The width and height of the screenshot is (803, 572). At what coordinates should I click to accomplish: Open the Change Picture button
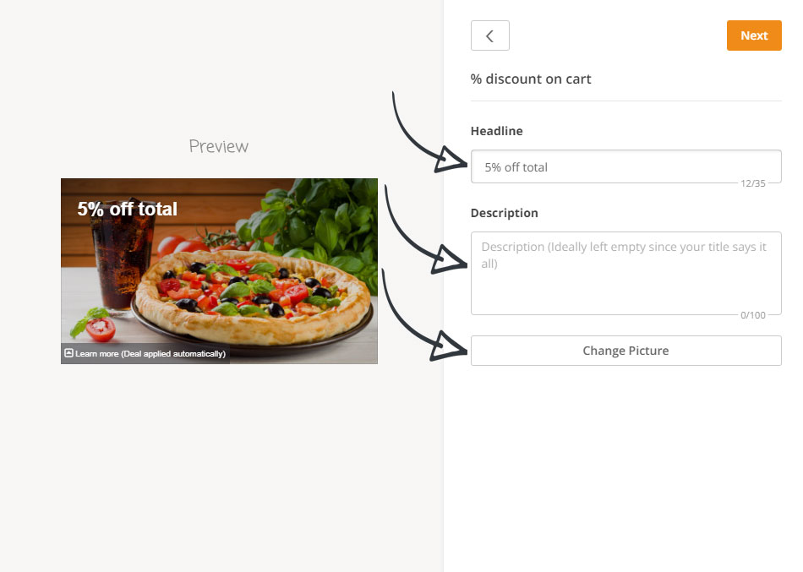(x=625, y=351)
